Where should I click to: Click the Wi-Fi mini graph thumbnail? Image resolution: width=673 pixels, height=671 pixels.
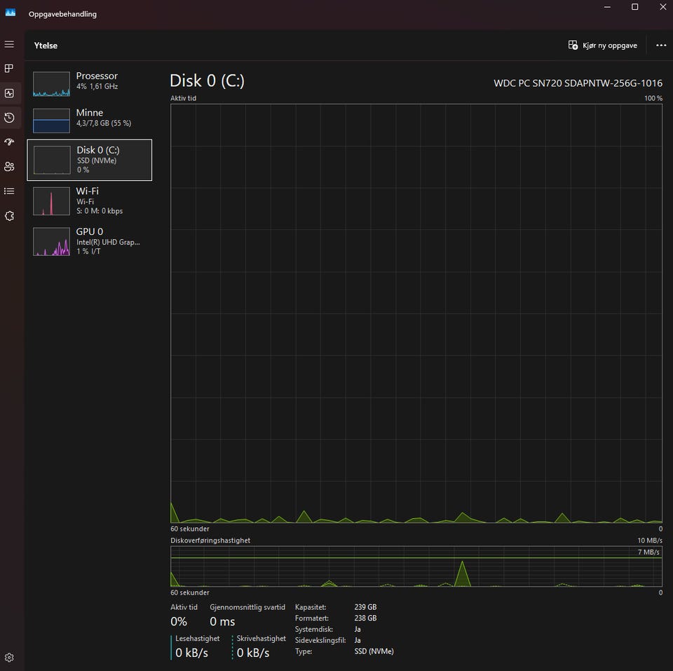click(x=51, y=201)
